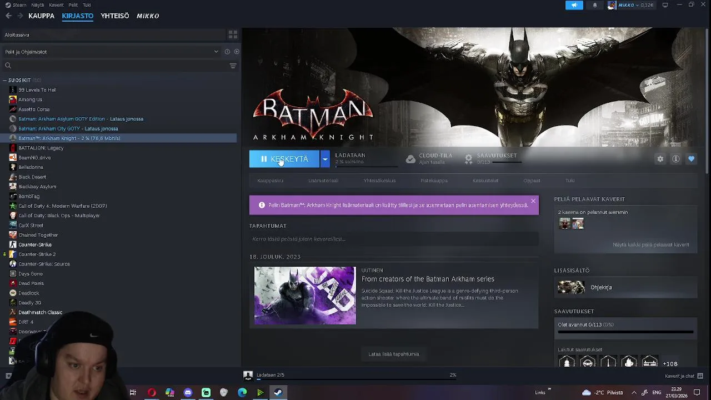Open the fourth locked achievement hand icon
Image resolution: width=711 pixels, height=400 pixels.
click(629, 362)
